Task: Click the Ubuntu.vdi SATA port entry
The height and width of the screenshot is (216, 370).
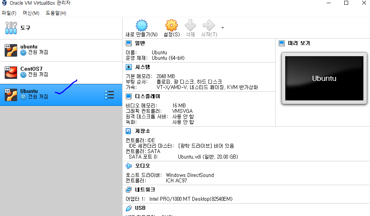Action: [208, 157]
